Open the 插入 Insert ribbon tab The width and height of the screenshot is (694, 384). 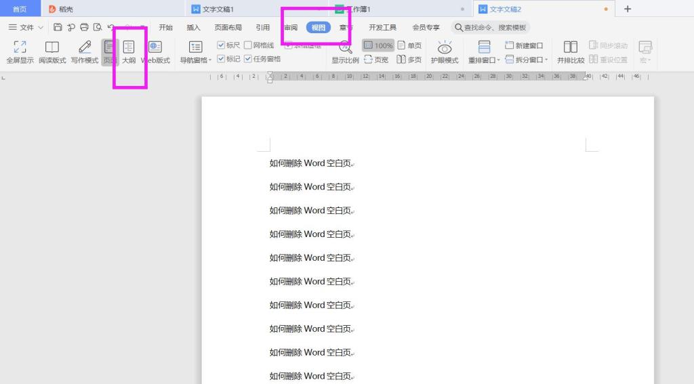[x=193, y=27]
